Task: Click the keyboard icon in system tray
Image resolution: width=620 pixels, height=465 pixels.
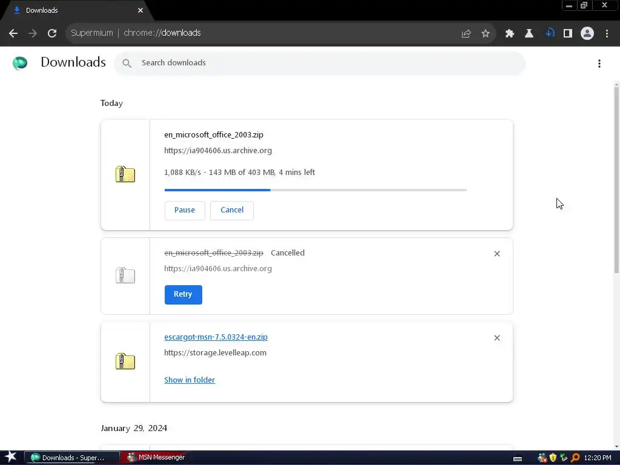Action: 518,458
